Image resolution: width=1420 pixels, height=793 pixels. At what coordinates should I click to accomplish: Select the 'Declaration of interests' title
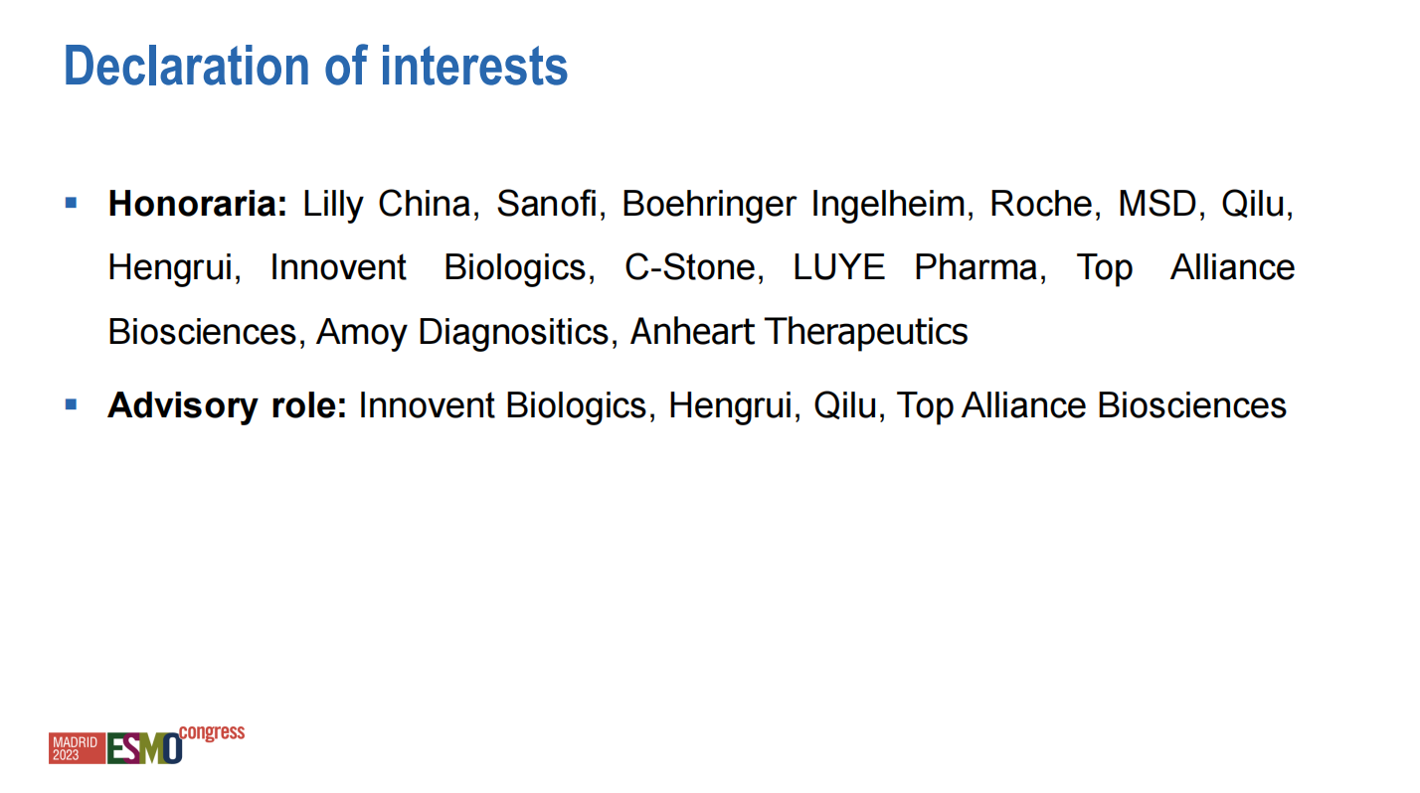[x=315, y=67]
